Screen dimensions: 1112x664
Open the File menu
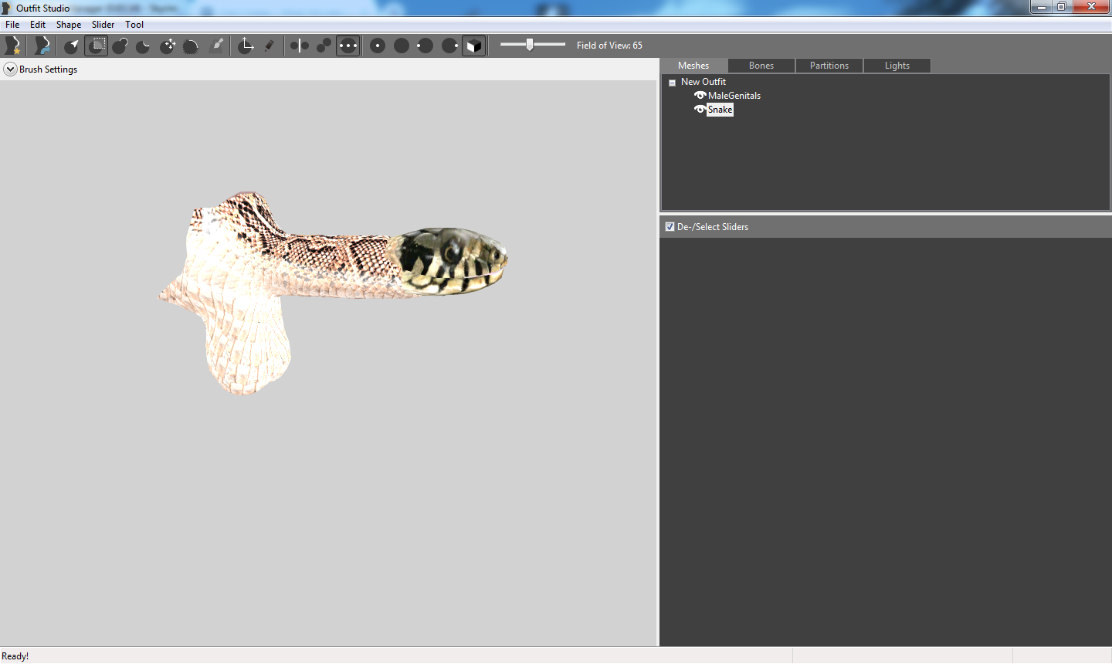(x=12, y=25)
